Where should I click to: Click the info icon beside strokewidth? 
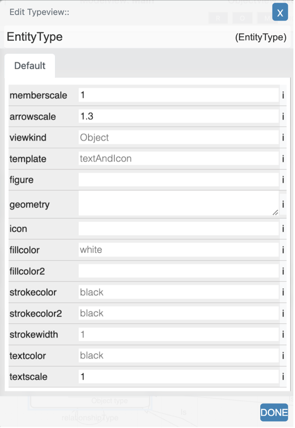point(283,334)
